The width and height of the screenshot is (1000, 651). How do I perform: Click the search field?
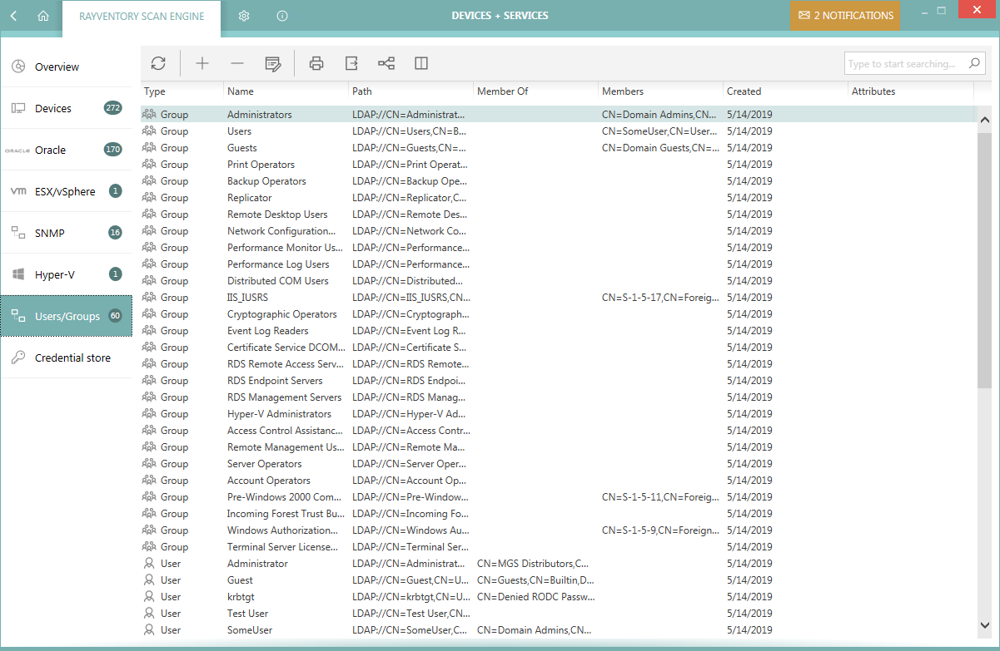[908, 62]
